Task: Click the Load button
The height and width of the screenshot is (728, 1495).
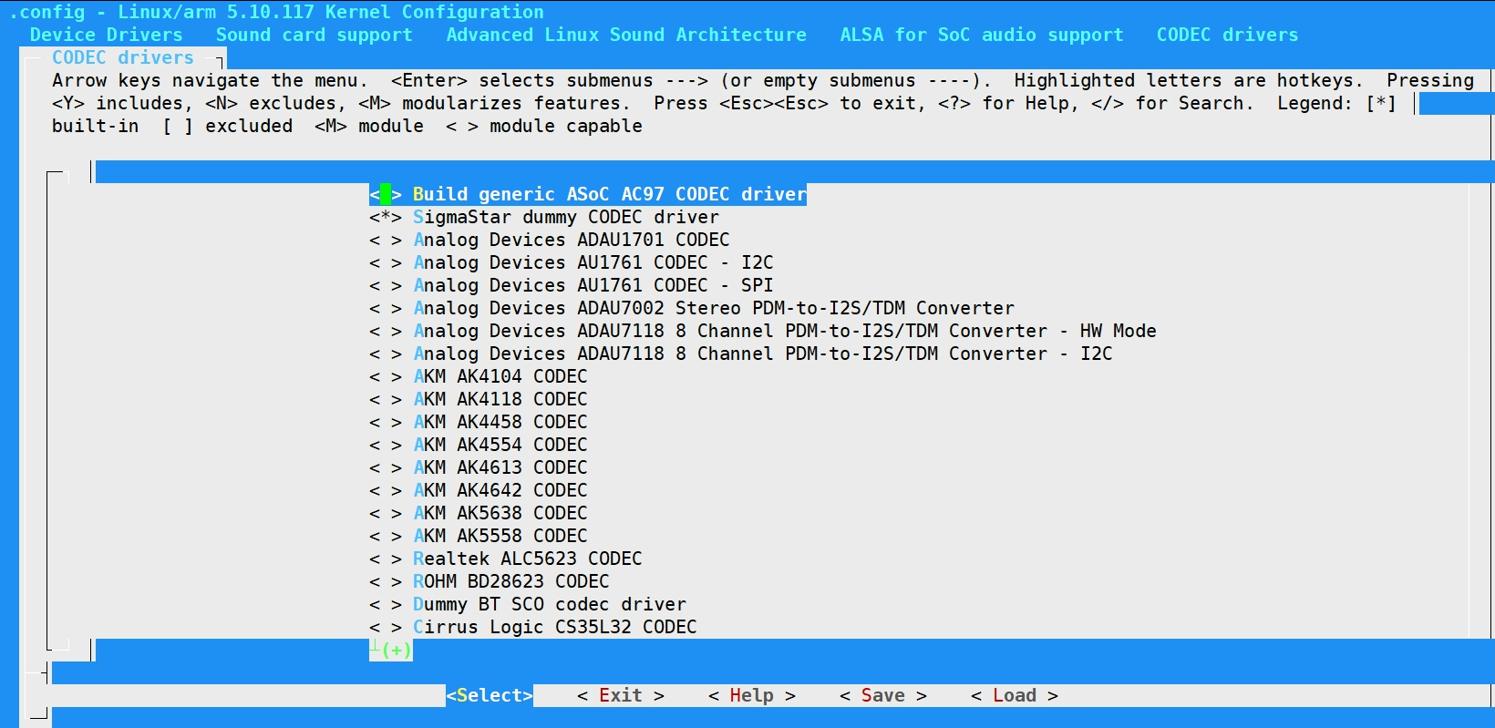Action: [1015, 695]
